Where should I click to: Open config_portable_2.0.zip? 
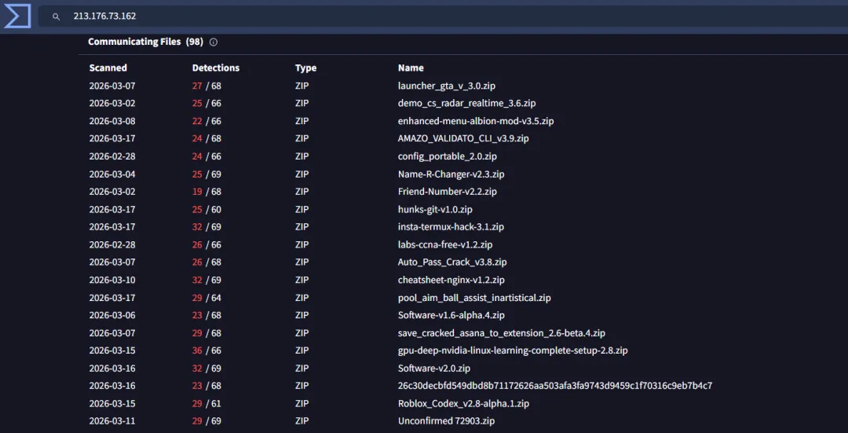[448, 156]
